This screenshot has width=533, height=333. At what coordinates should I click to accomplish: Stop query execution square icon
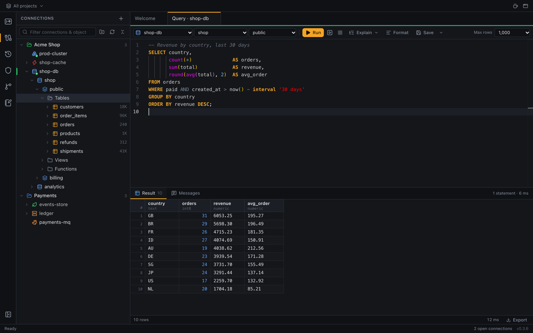(x=340, y=33)
